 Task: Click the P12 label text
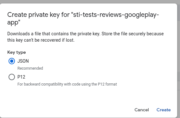coord(21,77)
